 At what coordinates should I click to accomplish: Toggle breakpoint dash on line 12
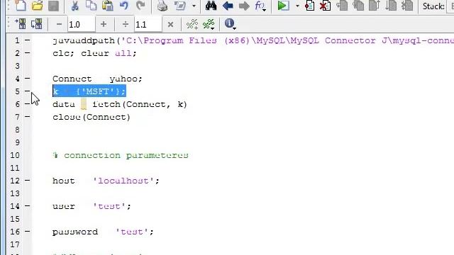(x=27, y=181)
